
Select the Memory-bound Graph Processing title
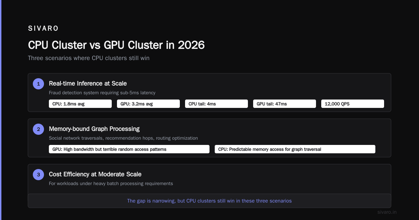coord(94,129)
